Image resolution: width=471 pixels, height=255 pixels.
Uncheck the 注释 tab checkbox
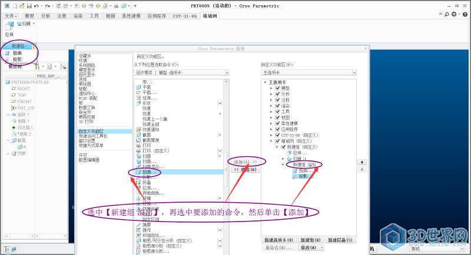[x=277, y=100]
